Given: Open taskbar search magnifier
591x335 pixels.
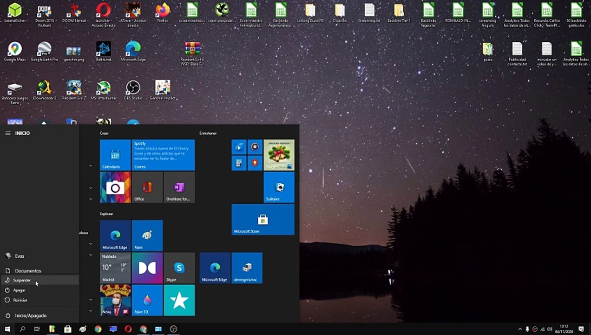Looking at the screenshot, I should pos(22,329).
